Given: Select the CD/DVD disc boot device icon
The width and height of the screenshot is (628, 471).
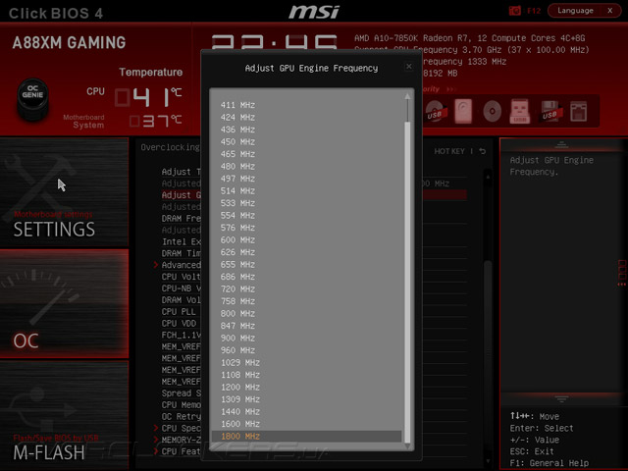Looking at the screenshot, I should tap(492, 111).
